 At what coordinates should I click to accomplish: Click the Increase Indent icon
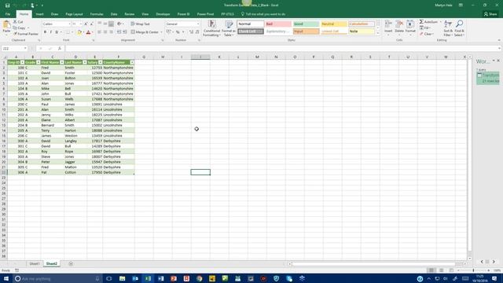(125, 32)
